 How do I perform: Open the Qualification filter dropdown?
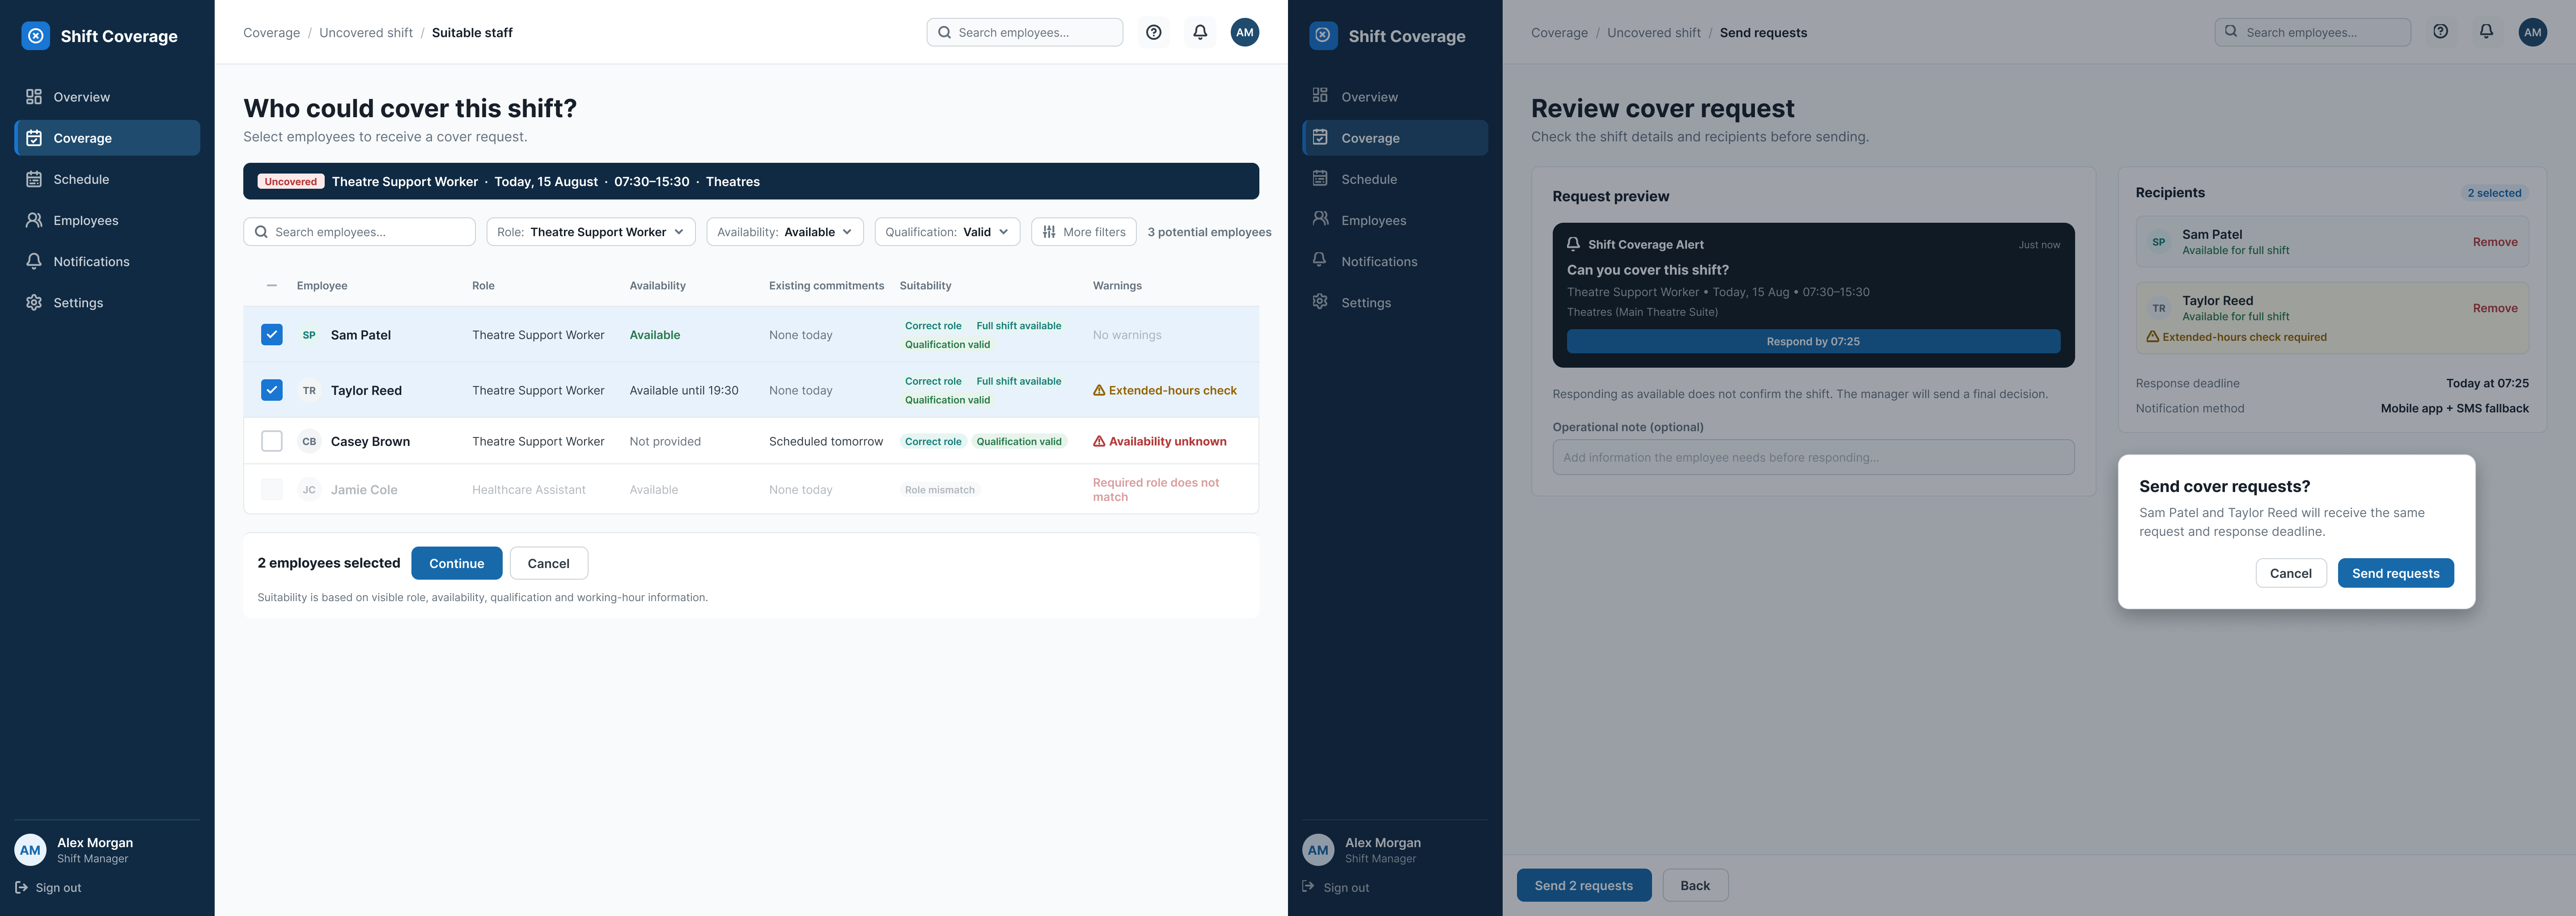click(947, 232)
